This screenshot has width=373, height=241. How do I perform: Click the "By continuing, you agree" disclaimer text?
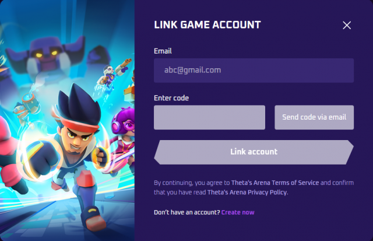pos(192,183)
